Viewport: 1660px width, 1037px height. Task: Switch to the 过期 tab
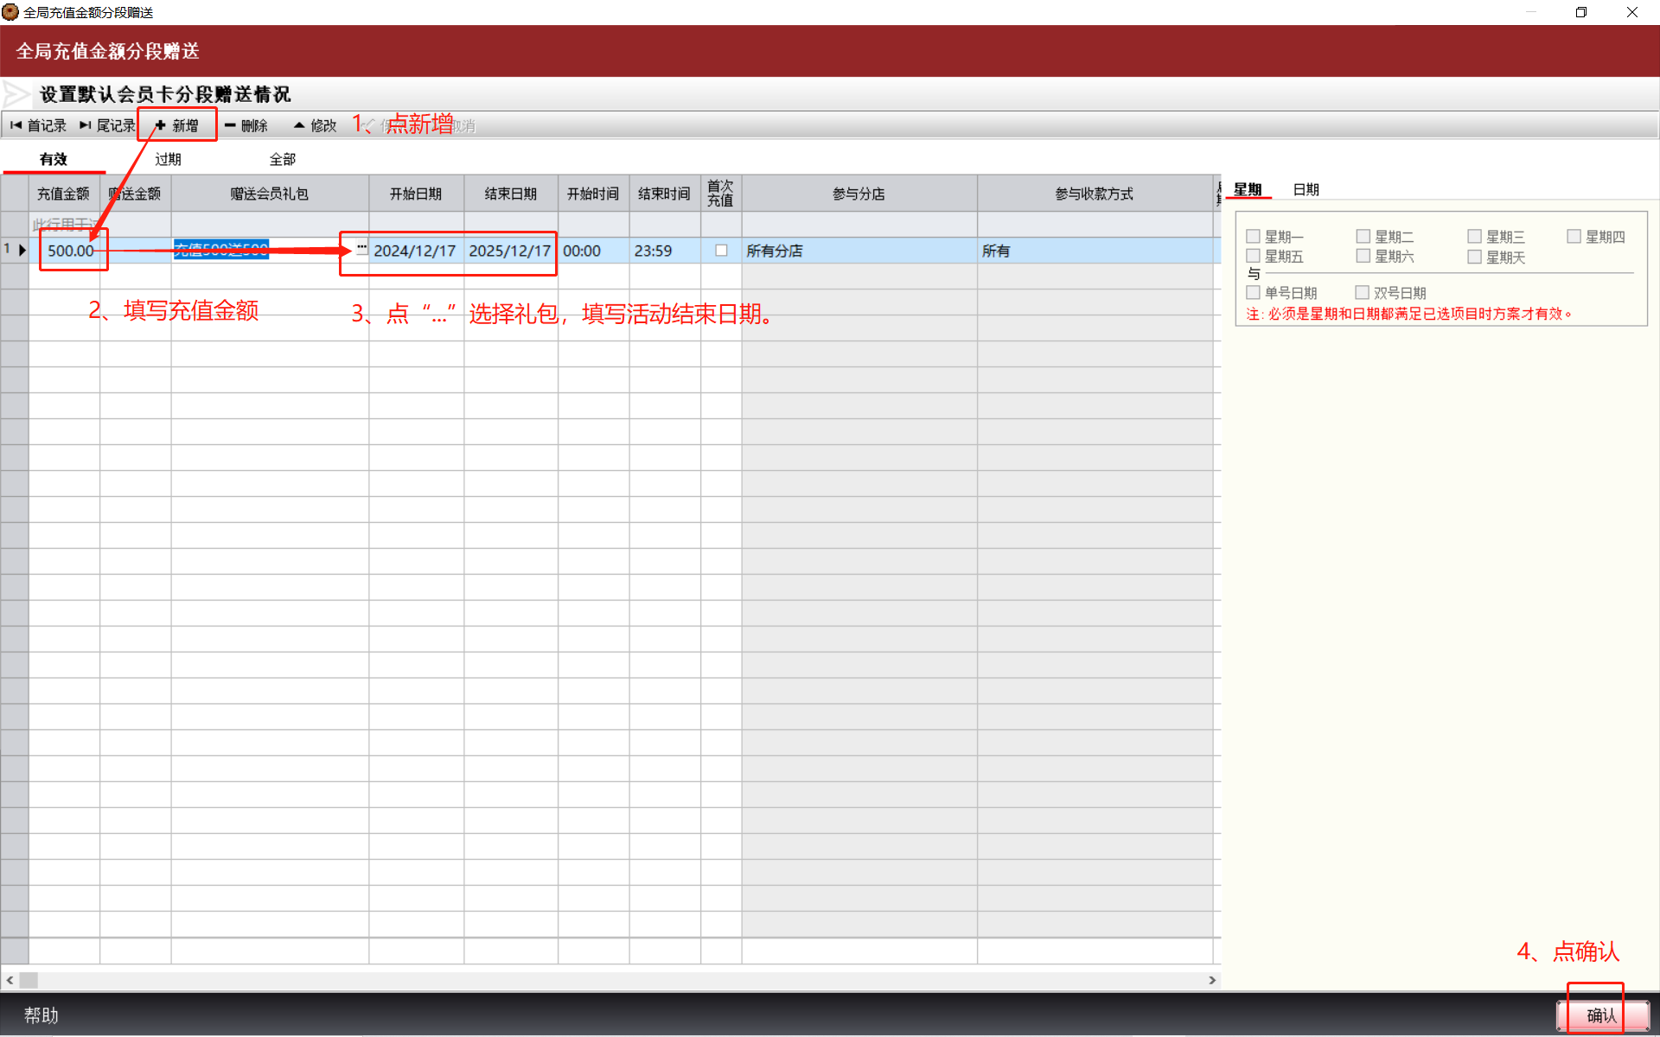pos(168,159)
